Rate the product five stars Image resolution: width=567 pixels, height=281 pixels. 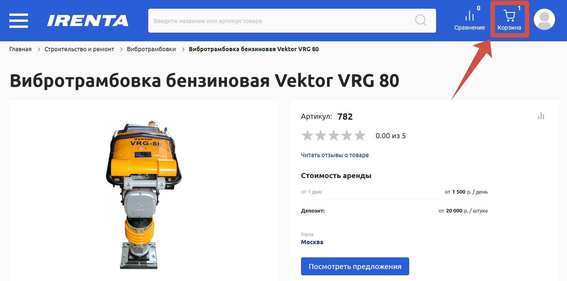click(360, 136)
